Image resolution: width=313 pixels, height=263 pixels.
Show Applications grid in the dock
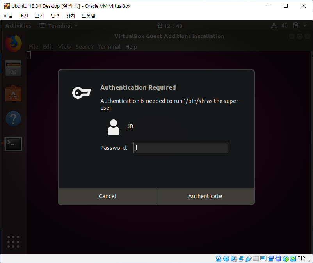(13, 242)
